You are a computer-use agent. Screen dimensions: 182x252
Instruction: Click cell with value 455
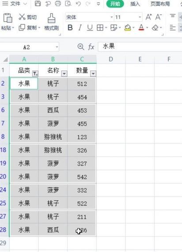[82, 124]
